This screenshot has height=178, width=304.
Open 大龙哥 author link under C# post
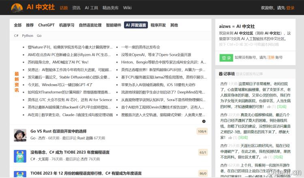[x=44, y=159]
